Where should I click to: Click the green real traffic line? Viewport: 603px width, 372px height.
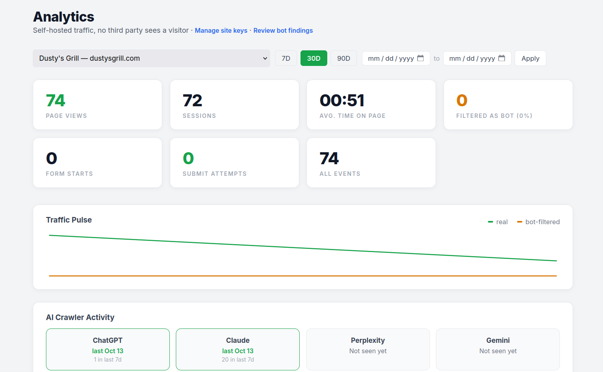(x=303, y=248)
